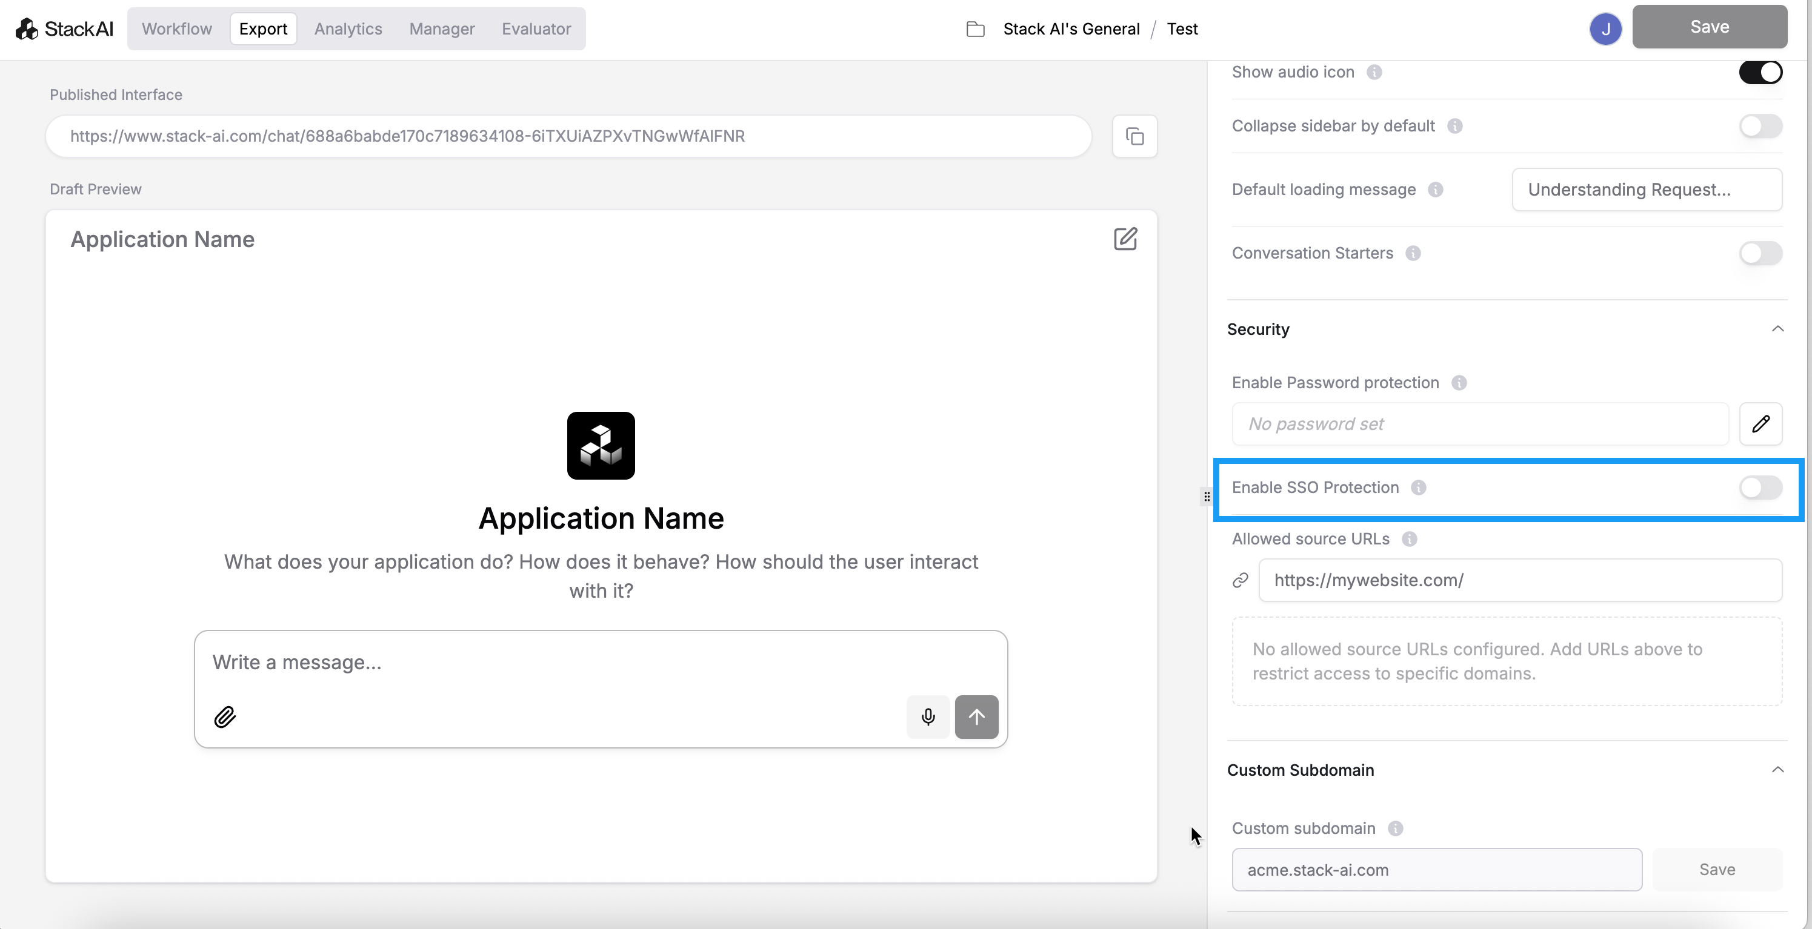Click Save next to custom subdomain
1812x929 pixels.
(1716, 869)
